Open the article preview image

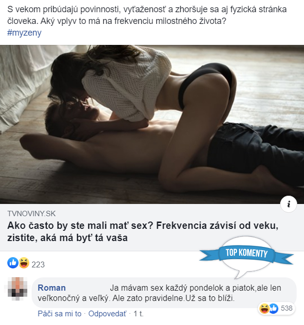tap(152, 124)
